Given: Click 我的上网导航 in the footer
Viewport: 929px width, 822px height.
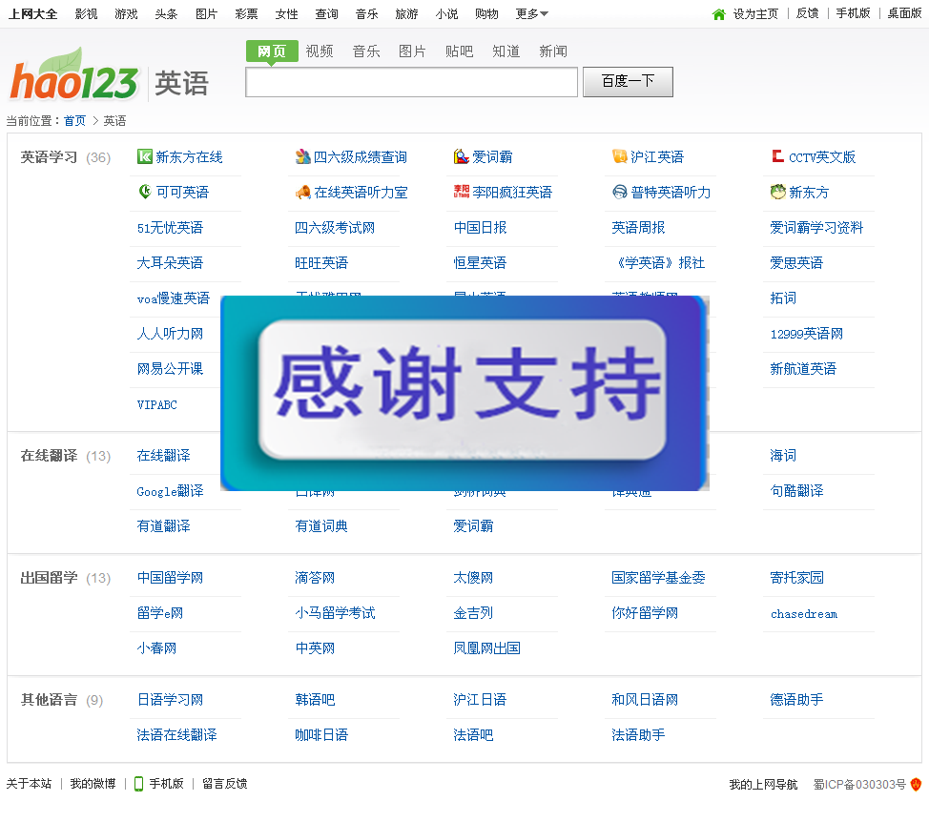Looking at the screenshot, I should [x=763, y=785].
